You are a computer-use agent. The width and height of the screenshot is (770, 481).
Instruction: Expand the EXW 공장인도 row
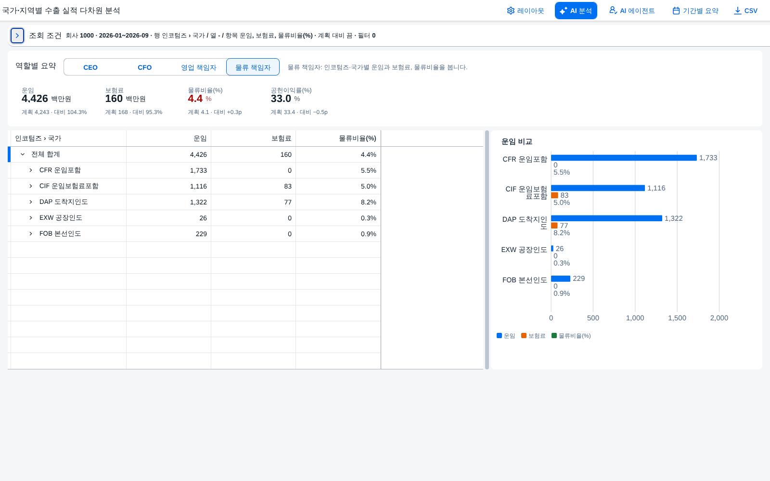pos(31,218)
